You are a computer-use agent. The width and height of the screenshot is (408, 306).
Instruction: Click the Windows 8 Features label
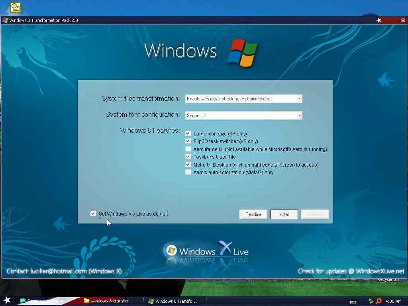point(150,130)
